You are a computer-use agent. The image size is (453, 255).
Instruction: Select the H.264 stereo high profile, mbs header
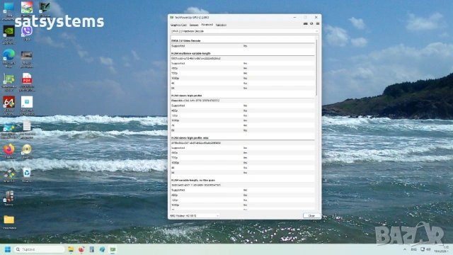[190, 138]
